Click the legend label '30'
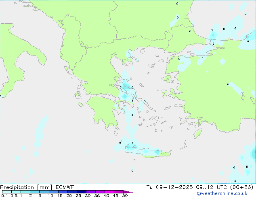 pyautogui.click(x=88, y=195)
